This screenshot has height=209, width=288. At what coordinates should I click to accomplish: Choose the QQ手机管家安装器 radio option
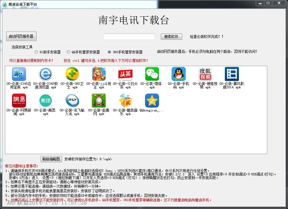coord(68,52)
